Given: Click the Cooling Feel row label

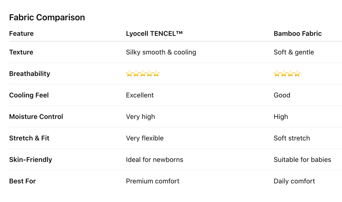Looking at the screenshot, I should (29, 95).
